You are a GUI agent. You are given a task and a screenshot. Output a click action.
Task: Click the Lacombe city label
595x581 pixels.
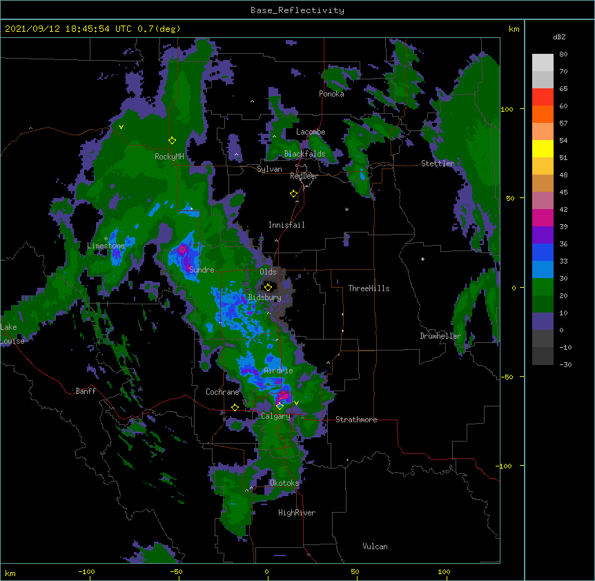pos(311,132)
